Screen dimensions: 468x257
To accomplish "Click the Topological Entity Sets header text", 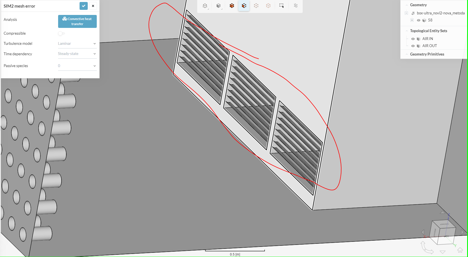I will tap(429, 31).
